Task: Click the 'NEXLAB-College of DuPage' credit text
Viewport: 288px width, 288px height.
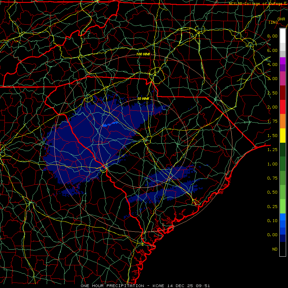Action: point(256,4)
